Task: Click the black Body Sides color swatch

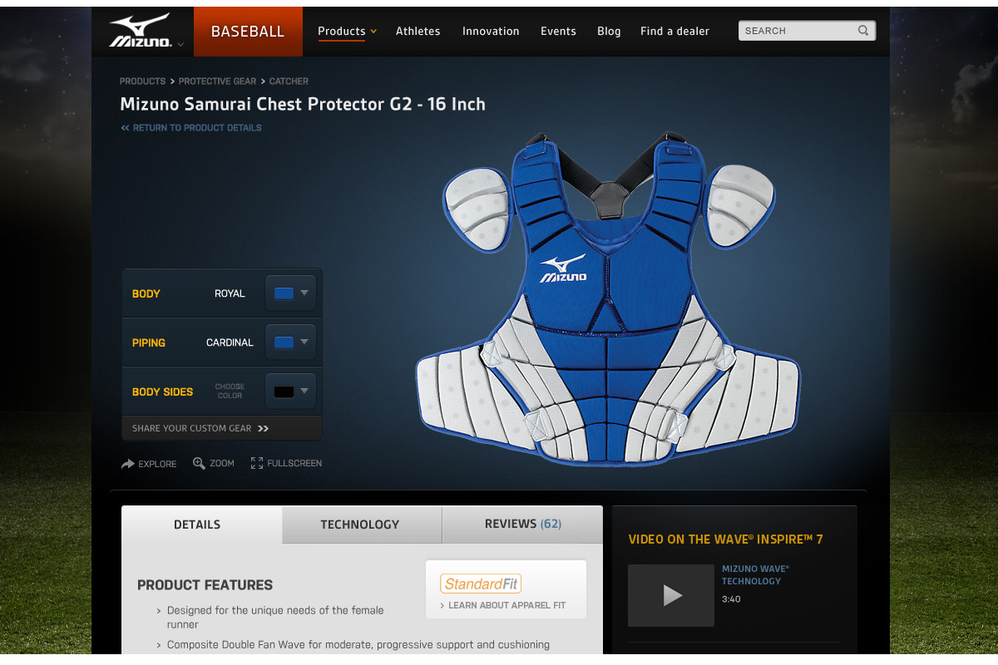Action: tap(284, 392)
